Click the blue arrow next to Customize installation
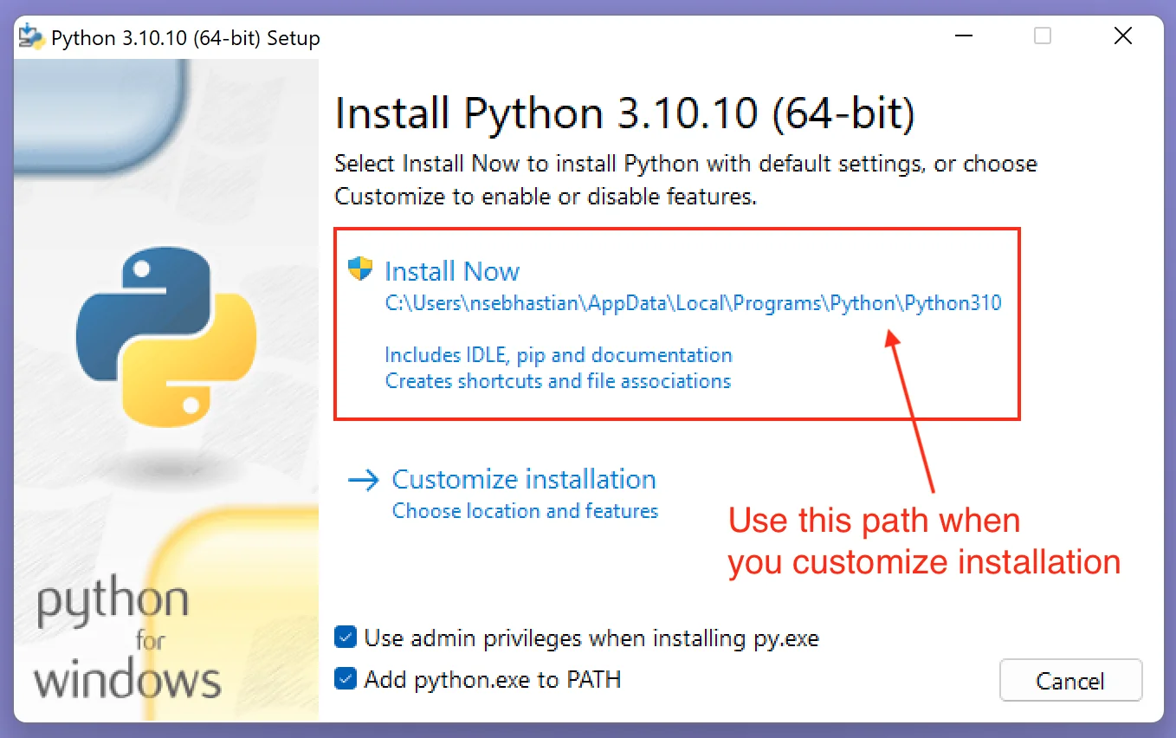 pyautogui.click(x=363, y=479)
